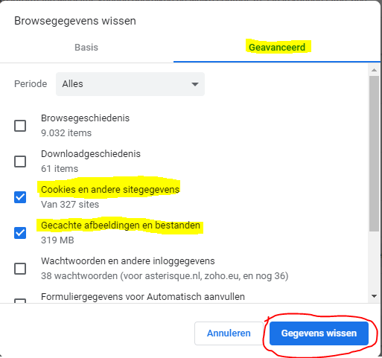The height and width of the screenshot is (358, 382).
Task: Click the Browsegeschiedenis label text
Action: (x=85, y=118)
